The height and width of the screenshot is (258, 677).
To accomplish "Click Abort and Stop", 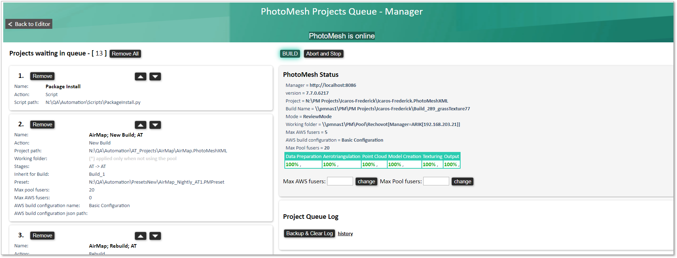I will point(324,54).
